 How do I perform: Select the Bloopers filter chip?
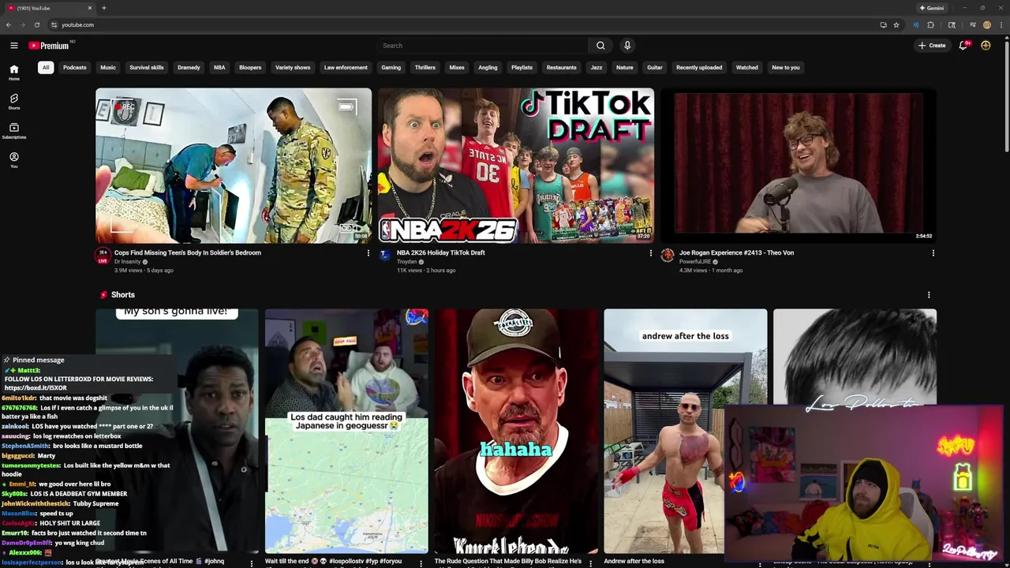tap(250, 67)
